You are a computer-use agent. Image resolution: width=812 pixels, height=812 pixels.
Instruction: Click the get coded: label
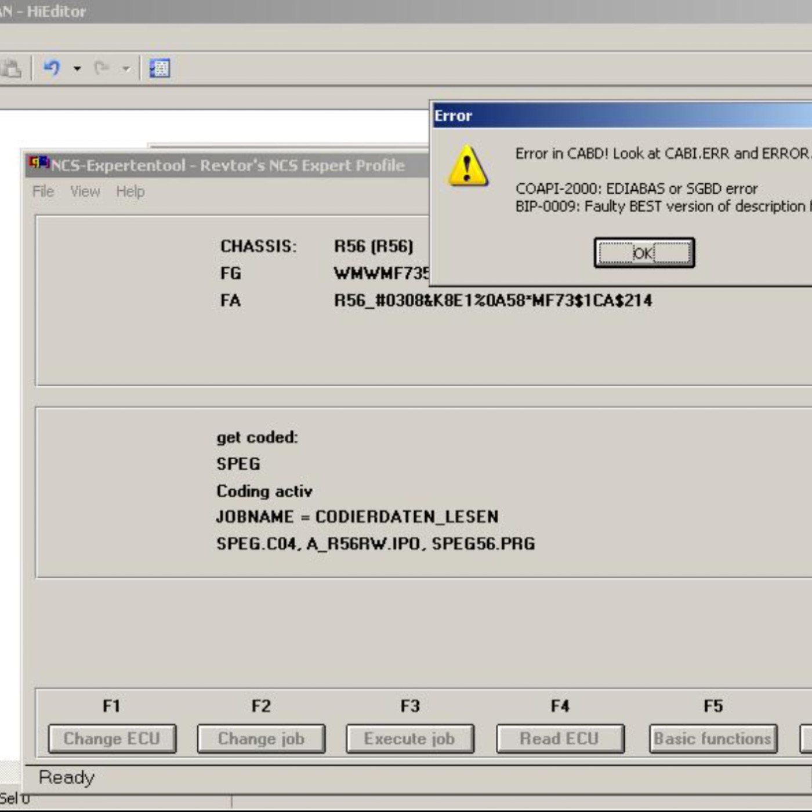coord(257,437)
